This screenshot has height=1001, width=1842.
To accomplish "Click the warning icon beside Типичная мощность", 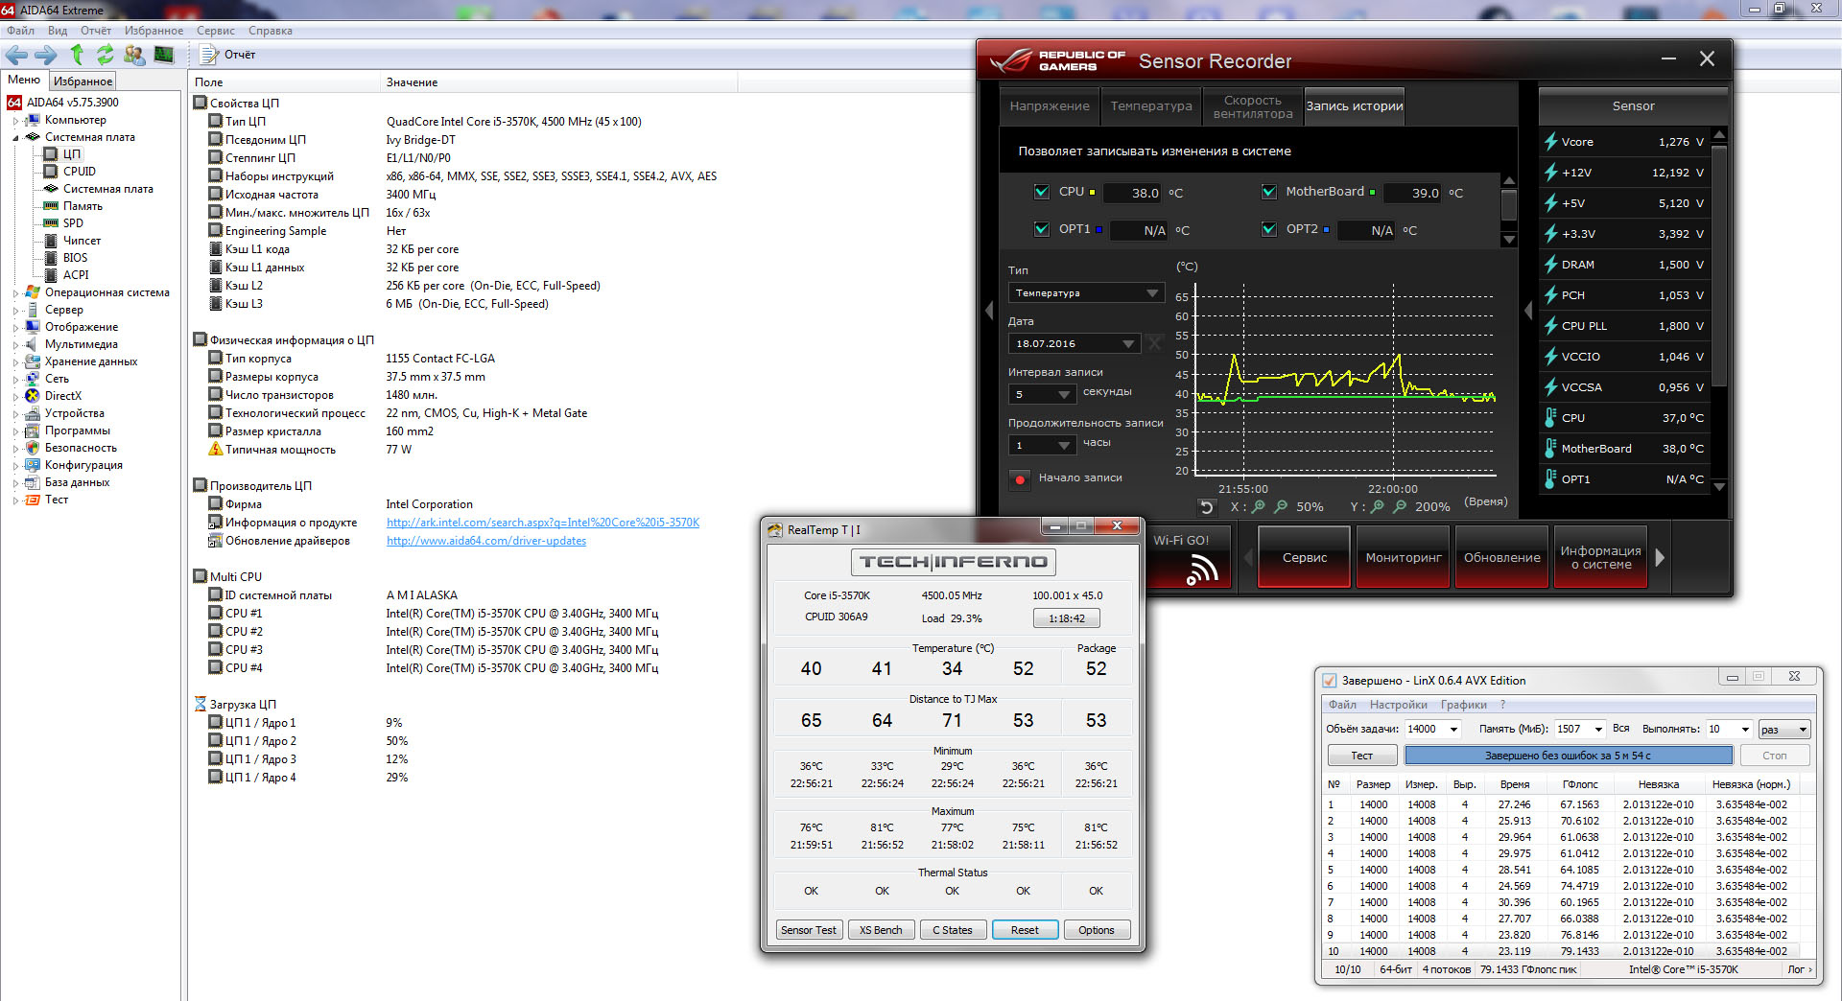I will [216, 450].
